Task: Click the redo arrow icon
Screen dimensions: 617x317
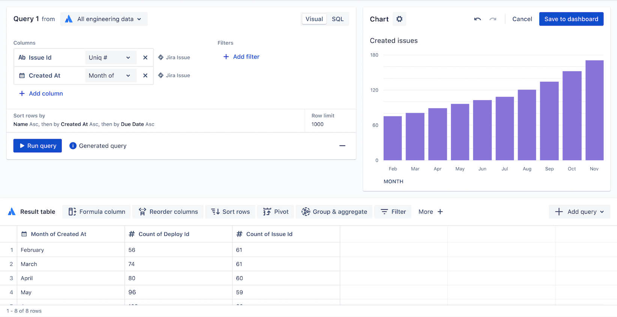Action: (x=493, y=19)
